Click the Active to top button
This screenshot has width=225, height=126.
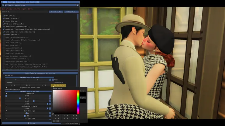click(x=56, y=12)
